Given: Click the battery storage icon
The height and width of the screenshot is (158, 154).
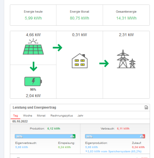Looking at the screenshot, I should click(x=33, y=81).
